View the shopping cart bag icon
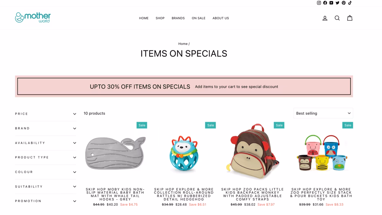382x215 pixels. (x=350, y=18)
